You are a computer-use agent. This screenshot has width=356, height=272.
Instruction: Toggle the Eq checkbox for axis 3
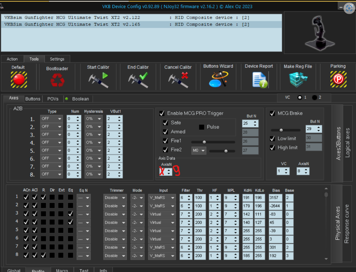click(x=70, y=214)
